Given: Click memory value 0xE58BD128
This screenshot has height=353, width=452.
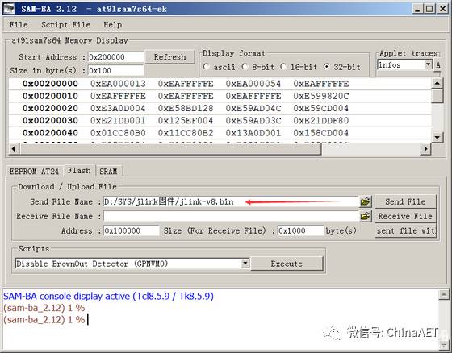Looking at the screenshot, I should coord(186,108).
